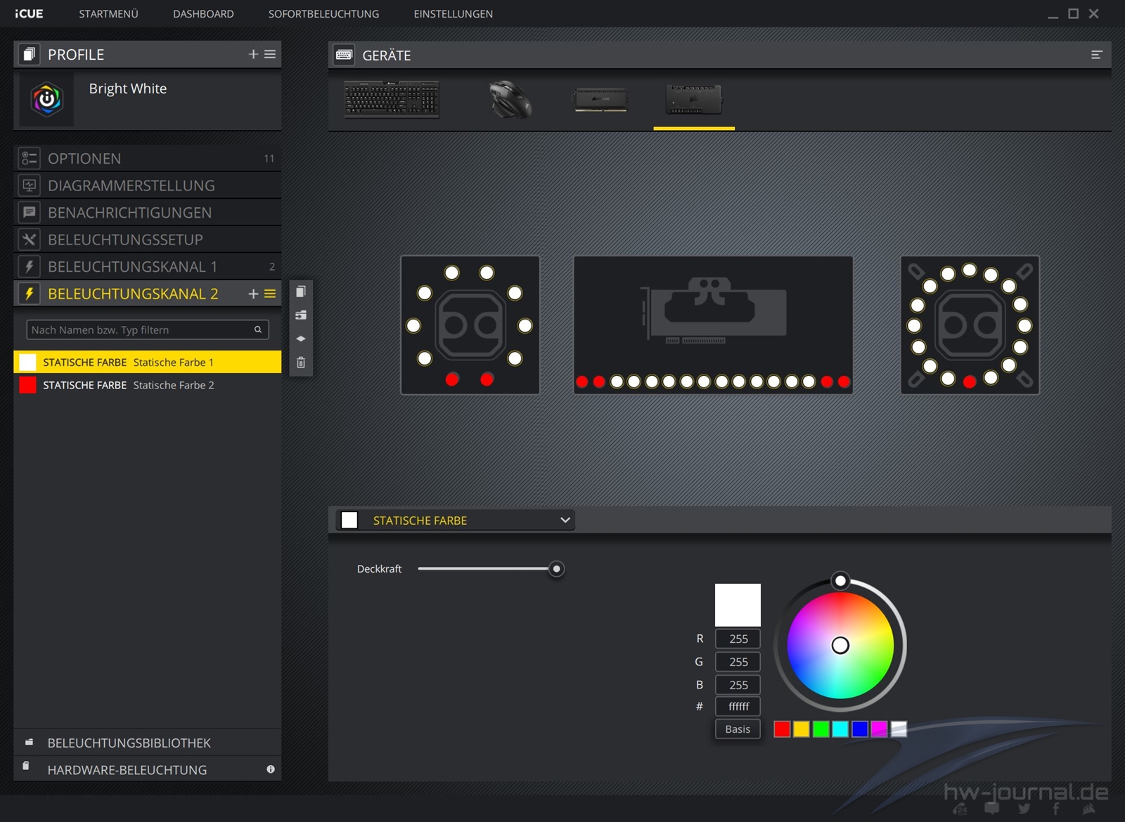Open Diagrammerstellung section
The height and width of the screenshot is (822, 1125).
148,185
